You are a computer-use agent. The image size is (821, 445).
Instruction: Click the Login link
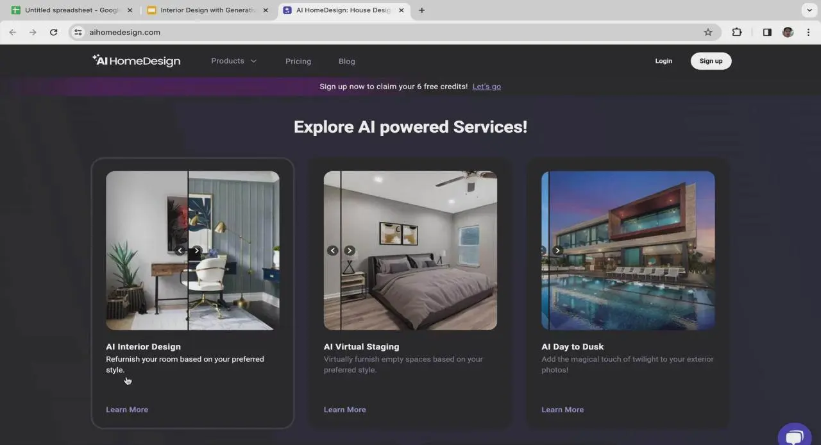click(663, 61)
